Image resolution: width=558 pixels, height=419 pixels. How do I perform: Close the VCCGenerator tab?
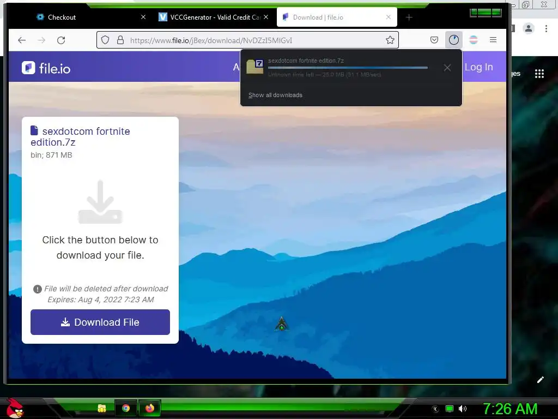pyautogui.click(x=266, y=17)
